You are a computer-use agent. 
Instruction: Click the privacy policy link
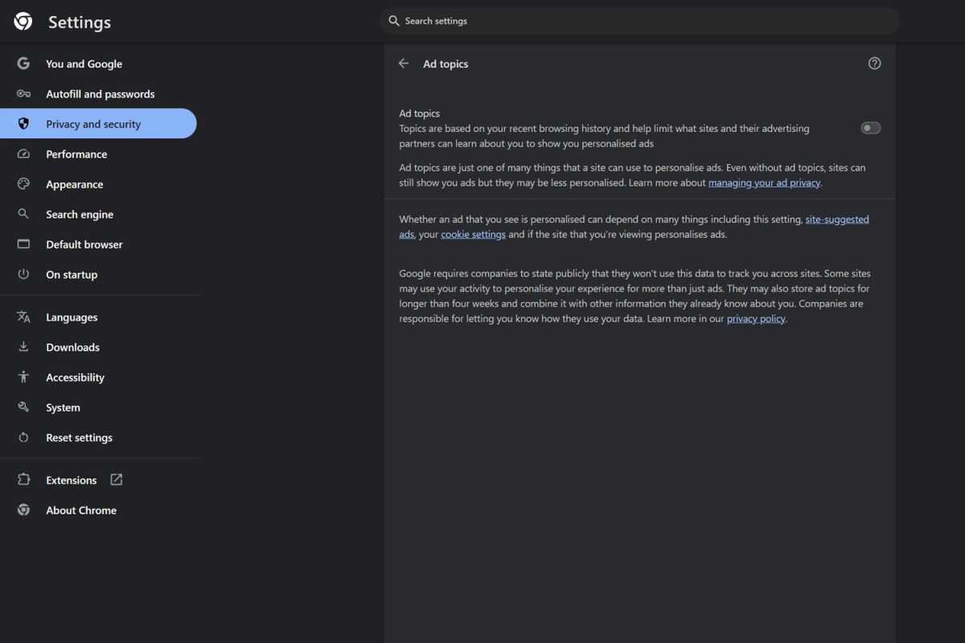[x=756, y=319]
